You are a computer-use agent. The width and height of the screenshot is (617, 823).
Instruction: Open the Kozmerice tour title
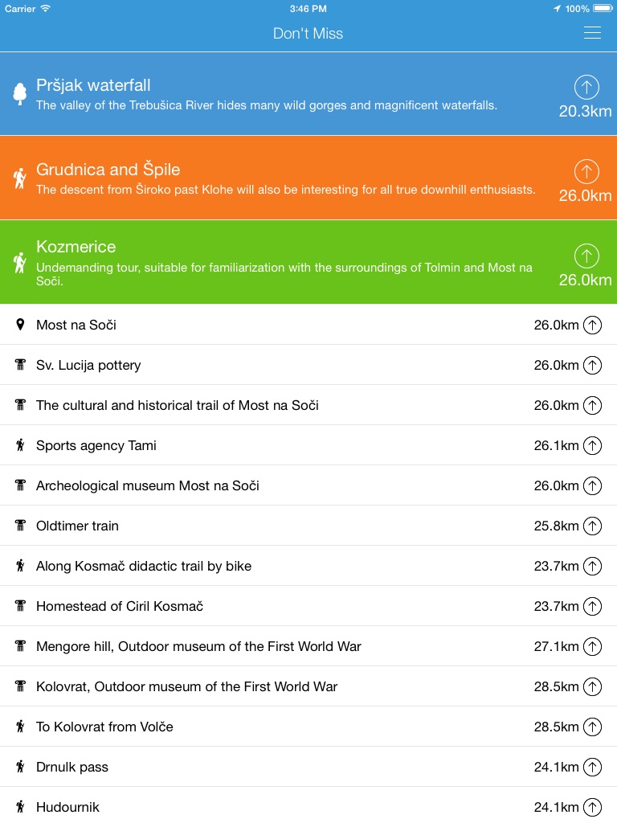pyautogui.click(x=76, y=247)
